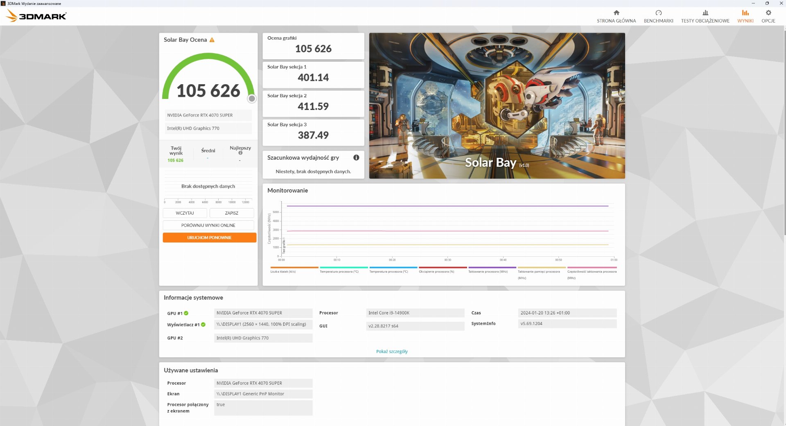Screen dimensions: 786x426
Task: Click the WCZYTAJ button
Action: (185, 213)
